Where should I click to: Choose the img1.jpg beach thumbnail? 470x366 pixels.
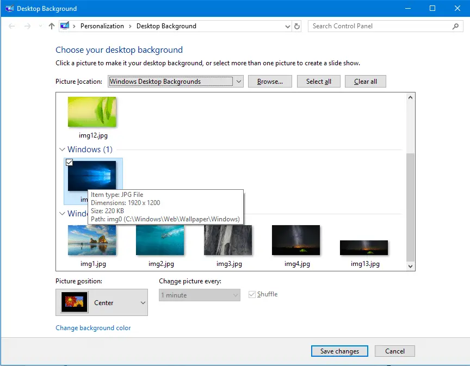[92, 240]
